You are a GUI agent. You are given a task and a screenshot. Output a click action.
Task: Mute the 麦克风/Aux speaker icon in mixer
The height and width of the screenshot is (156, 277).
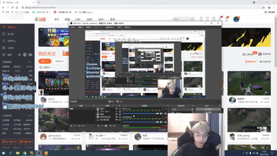click(161, 114)
